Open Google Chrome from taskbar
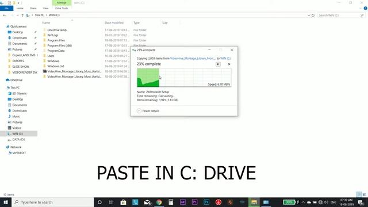Image resolution: width=368 pixels, height=207 pixels. tap(159, 202)
